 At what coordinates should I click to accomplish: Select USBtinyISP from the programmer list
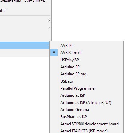click(x=86, y=60)
